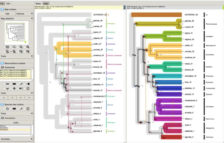The image size is (224, 143).
Task: Expand Tools dropdown in Reconciliation toolbox
Action: point(32,93)
